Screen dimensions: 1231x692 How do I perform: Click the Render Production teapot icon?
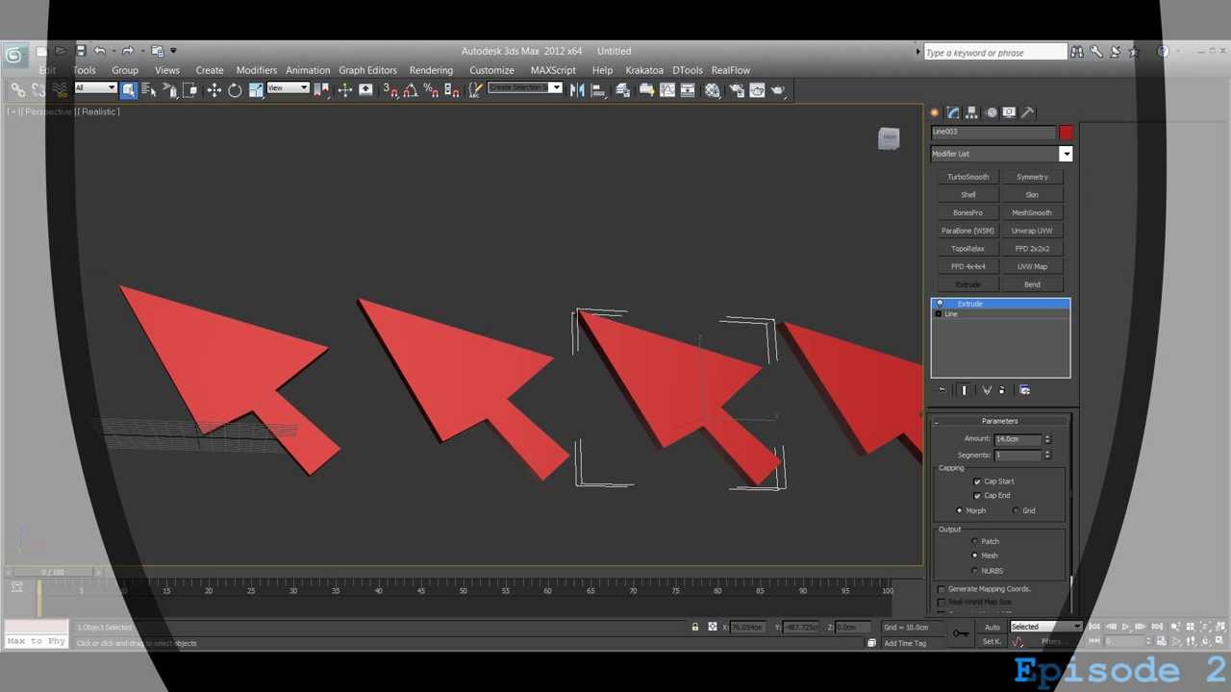tap(778, 89)
